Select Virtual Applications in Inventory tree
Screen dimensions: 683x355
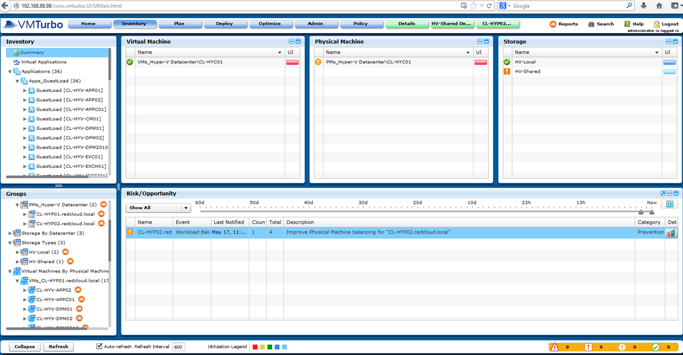pos(44,62)
